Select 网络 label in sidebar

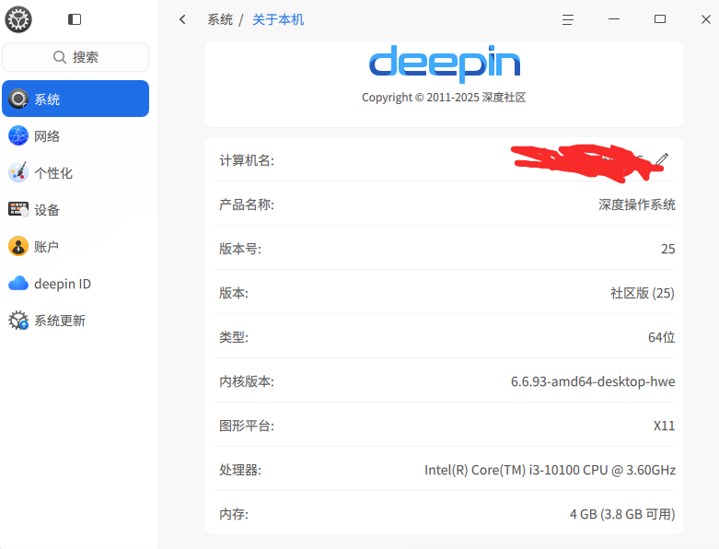click(47, 136)
